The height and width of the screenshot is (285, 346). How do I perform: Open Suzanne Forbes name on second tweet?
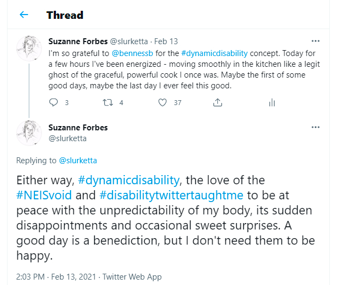78,128
